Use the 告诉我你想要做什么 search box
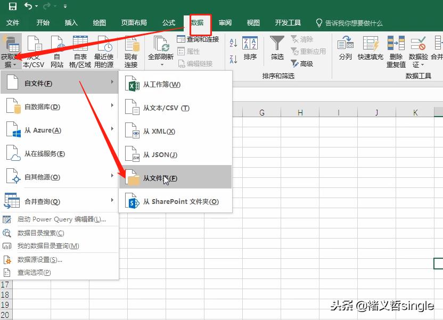The width and height of the screenshot is (443, 320). click(356, 22)
